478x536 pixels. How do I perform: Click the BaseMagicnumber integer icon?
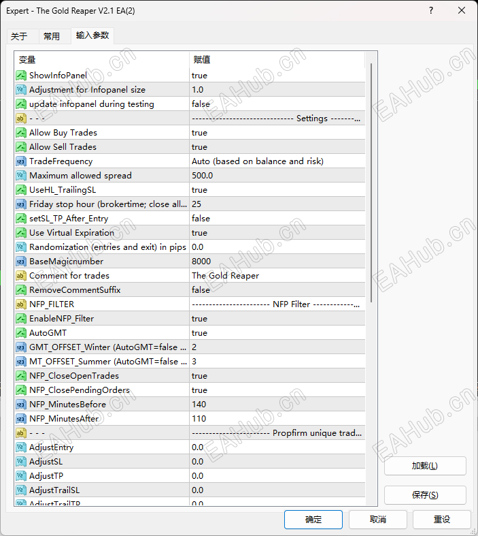pyautogui.click(x=21, y=262)
